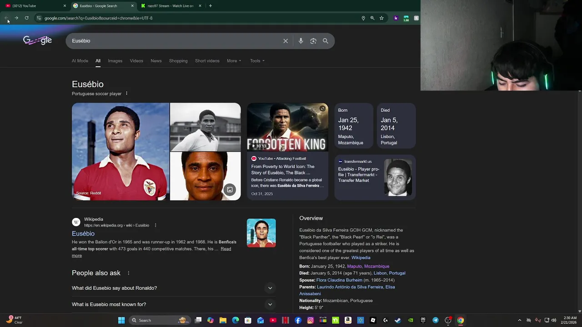Open the more options dots beside Portuguese soccer player
The height and width of the screenshot is (327, 582).
coord(126,94)
